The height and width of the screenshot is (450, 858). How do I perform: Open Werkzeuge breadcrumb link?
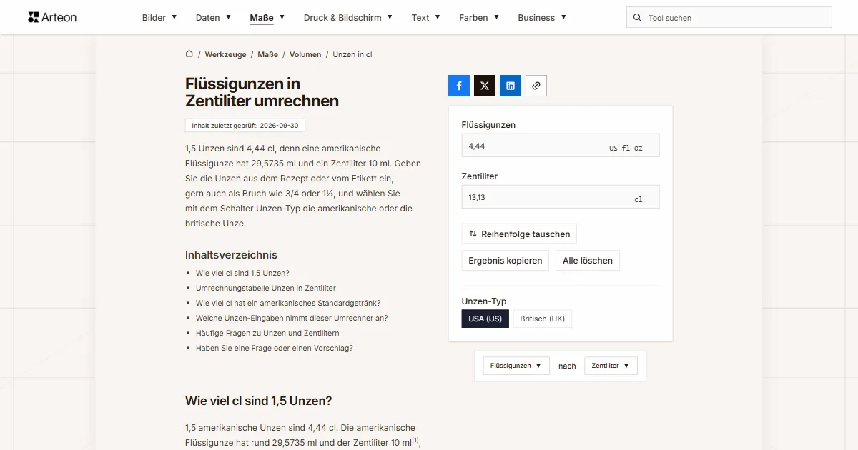pos(225,54)
